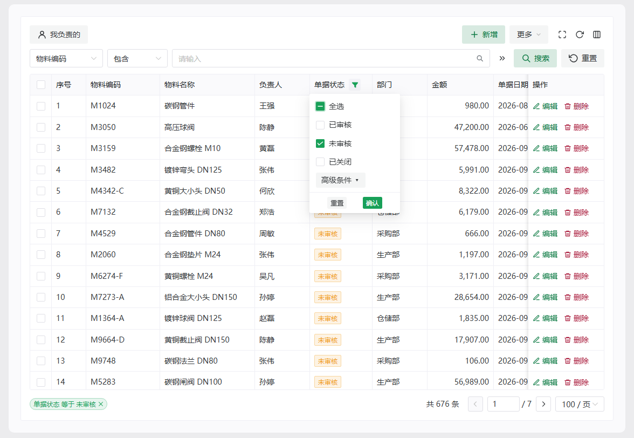Viewport: 634px width, 438px height.
Task: Select the checkbox for row 1 M1024
Action: coord(41,106)
